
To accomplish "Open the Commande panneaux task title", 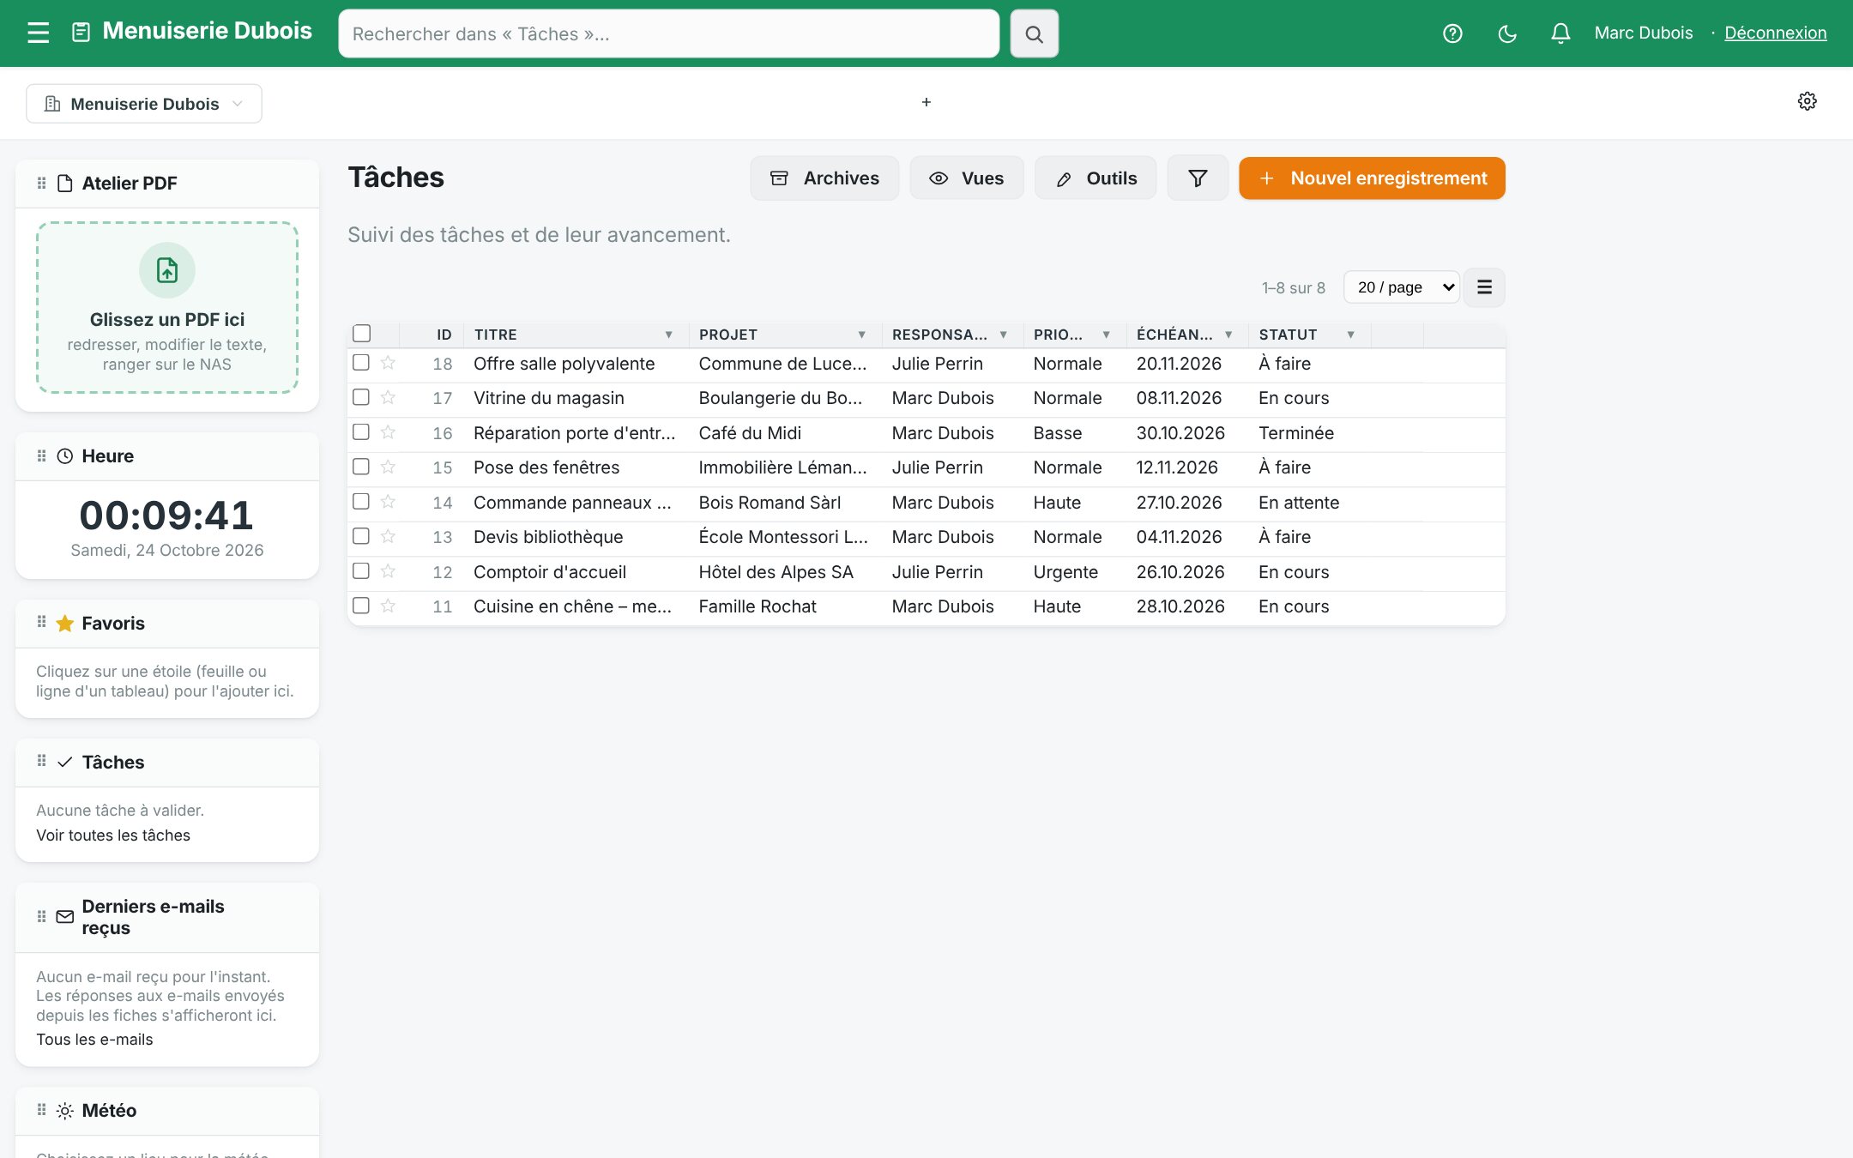I will [572, 503].
